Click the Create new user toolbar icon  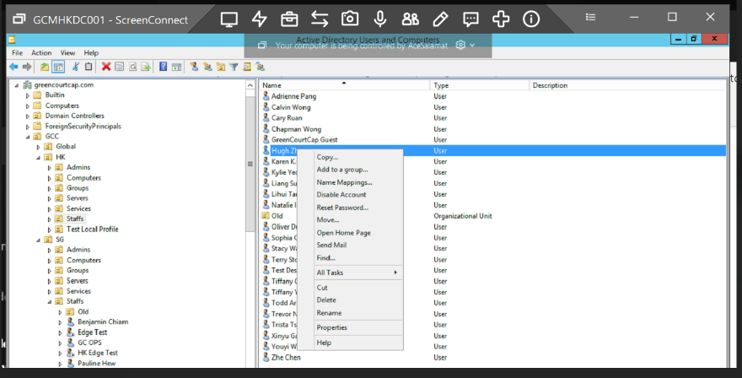(x=194, y=67)
